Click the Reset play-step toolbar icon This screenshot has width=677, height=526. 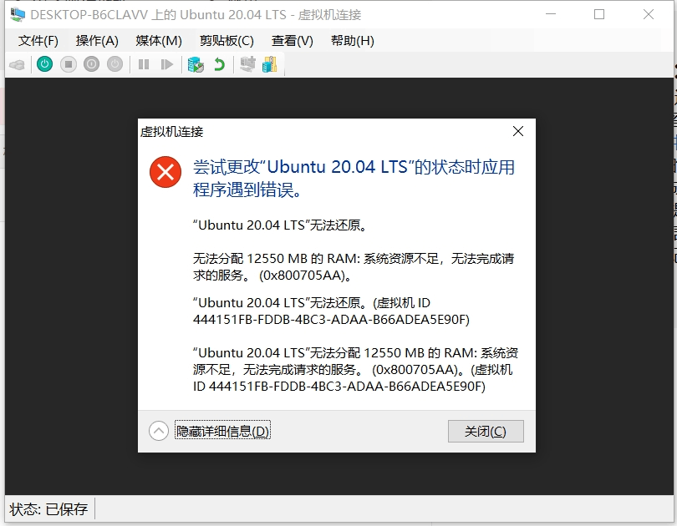167,64
